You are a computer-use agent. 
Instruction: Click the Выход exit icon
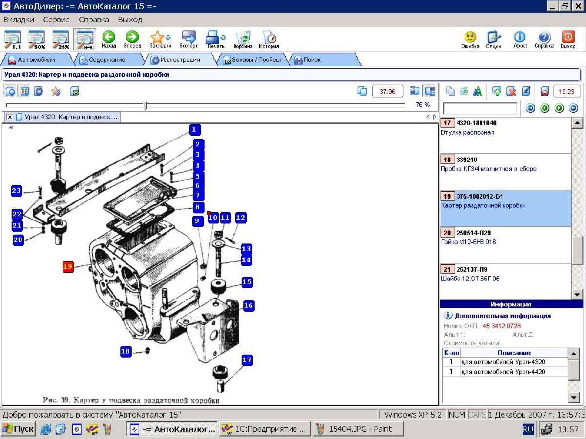[x=568, y=40]
